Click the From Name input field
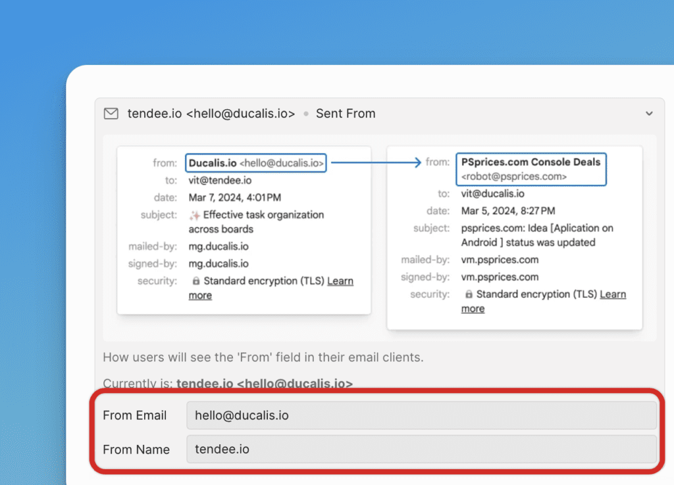 (421, 450)
